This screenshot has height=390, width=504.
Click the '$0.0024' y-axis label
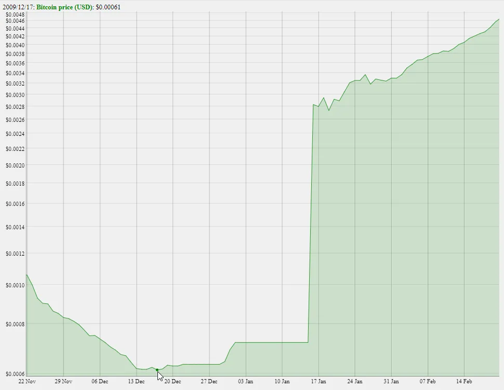pyautogui.click(x=15, y=134)
